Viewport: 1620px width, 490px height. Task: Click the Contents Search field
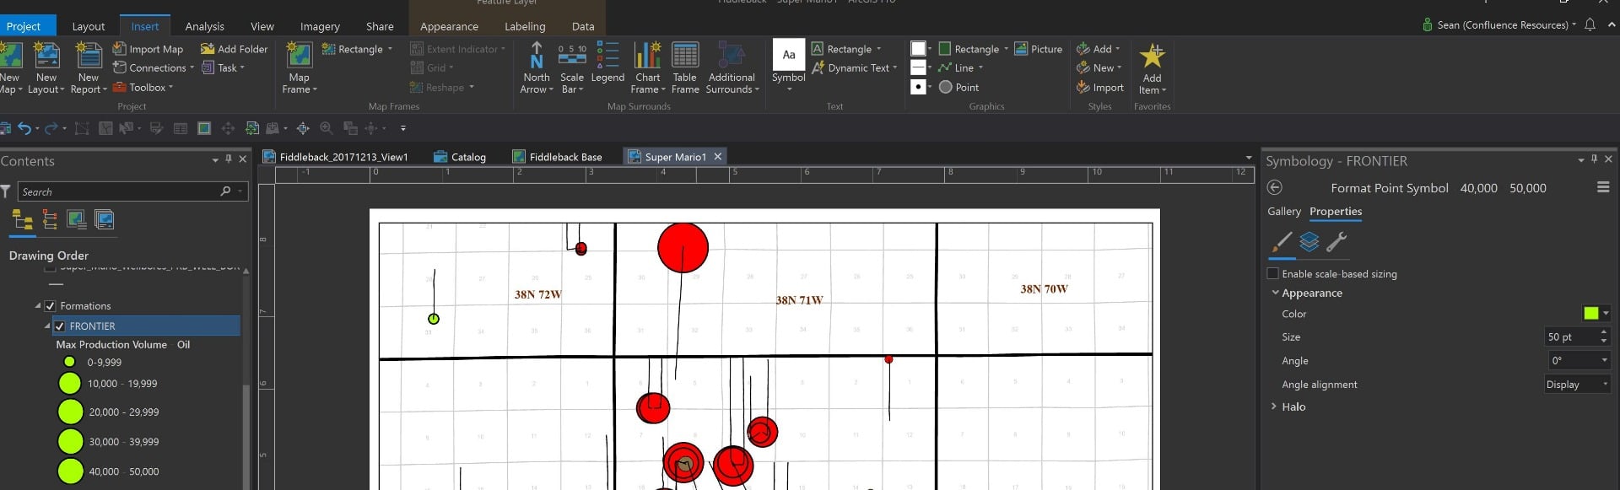[x=118, y=191]
